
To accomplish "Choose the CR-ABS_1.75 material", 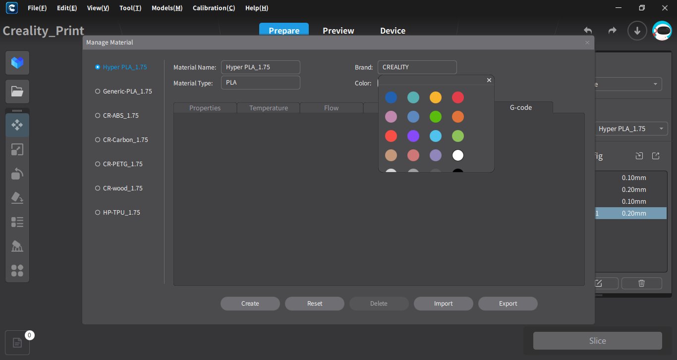I will point(117,116).
